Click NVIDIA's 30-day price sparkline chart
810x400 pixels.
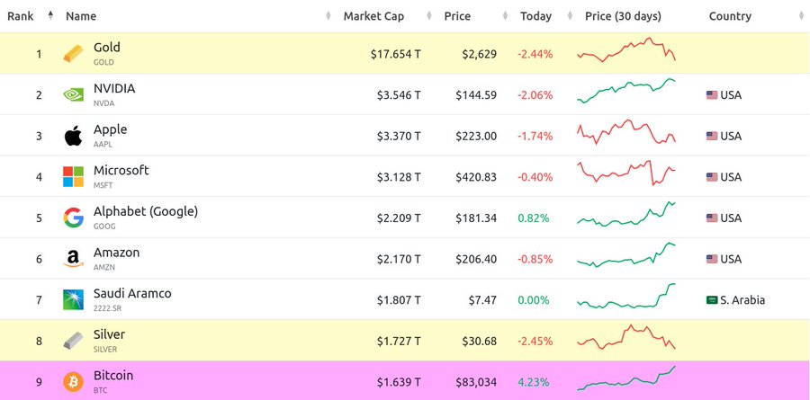coord(626,91)
